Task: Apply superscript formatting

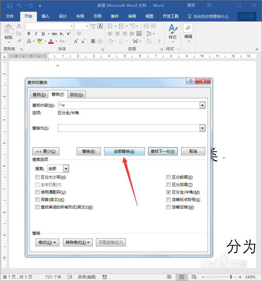Action: (69, 34)
